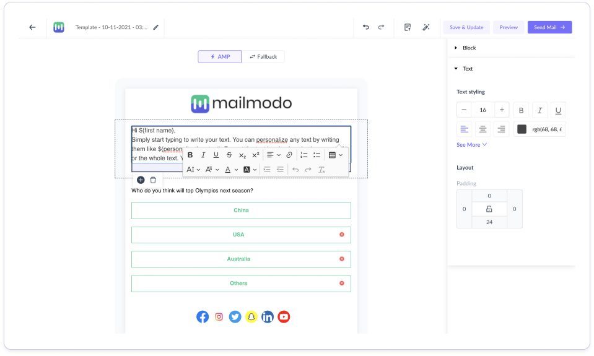Viewport: 594px width, 356px height.
Task: Open the Instagram social icon
Action: [219, 316]
